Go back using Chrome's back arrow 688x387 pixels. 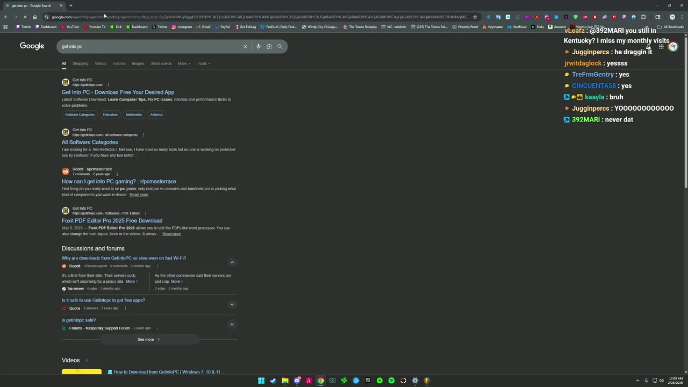(x=6, y=17)
